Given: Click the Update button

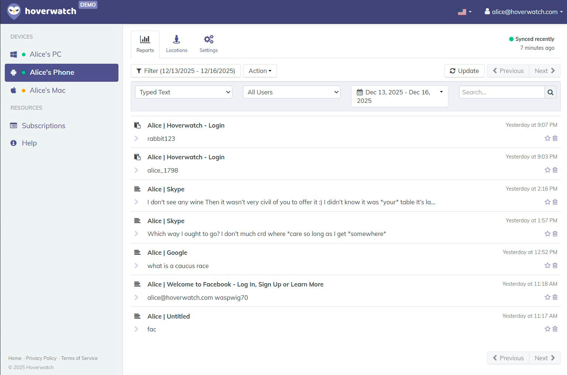Looking at the screenshot, I should pos(464,71).
